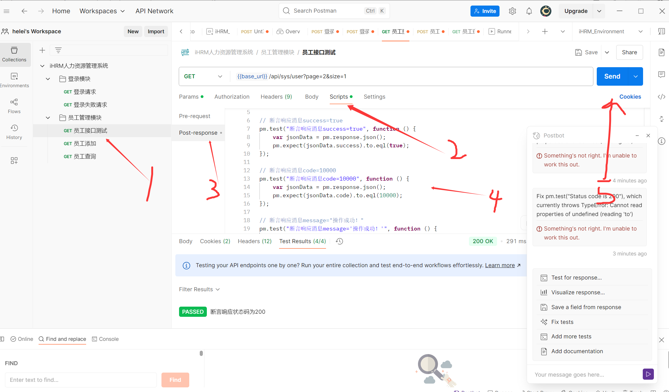This screenshot has height=392, width=669.
Task: Select Fix tests in Postbot
Action: click(x=562, y=322)
